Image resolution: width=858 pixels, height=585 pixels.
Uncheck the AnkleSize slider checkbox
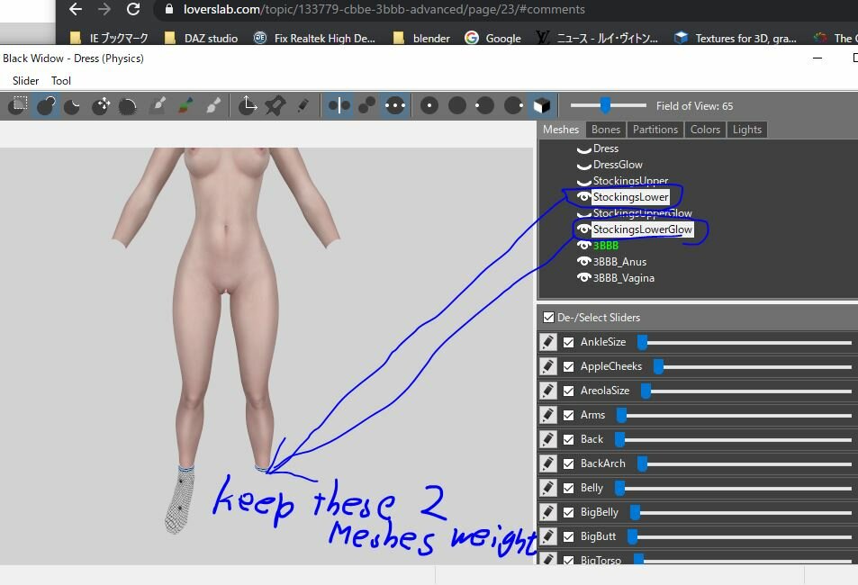point(568,342)
